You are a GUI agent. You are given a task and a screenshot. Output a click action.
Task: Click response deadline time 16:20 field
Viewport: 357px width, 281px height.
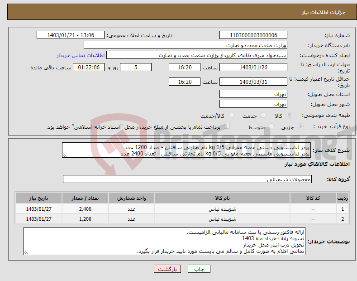(x=185, y=67)
